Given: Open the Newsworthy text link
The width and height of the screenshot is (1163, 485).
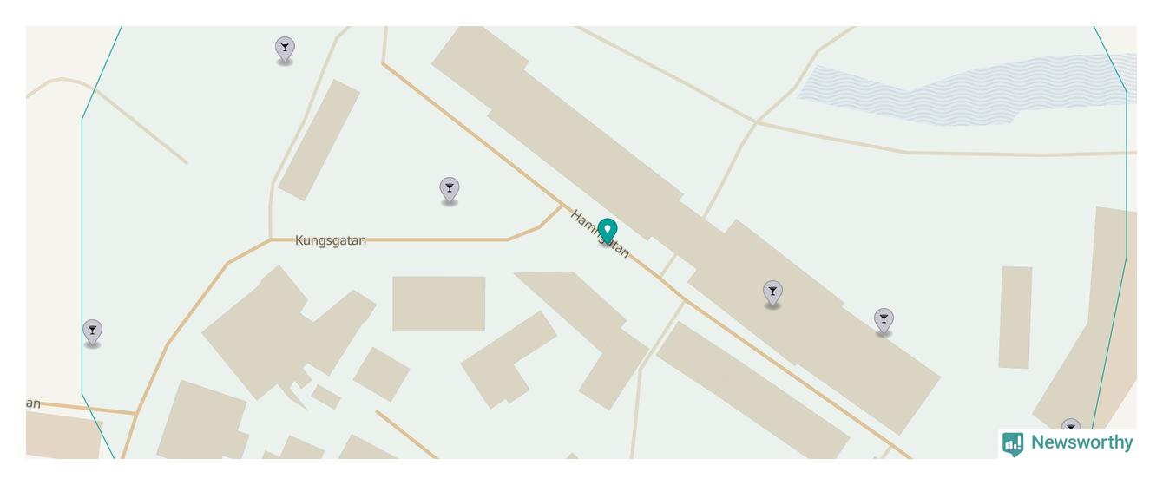Looking at the screenshot, I should [x=1082, y=442].
